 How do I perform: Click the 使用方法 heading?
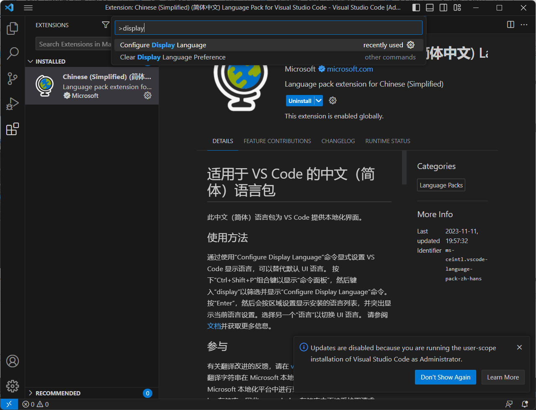click(227, 238)
